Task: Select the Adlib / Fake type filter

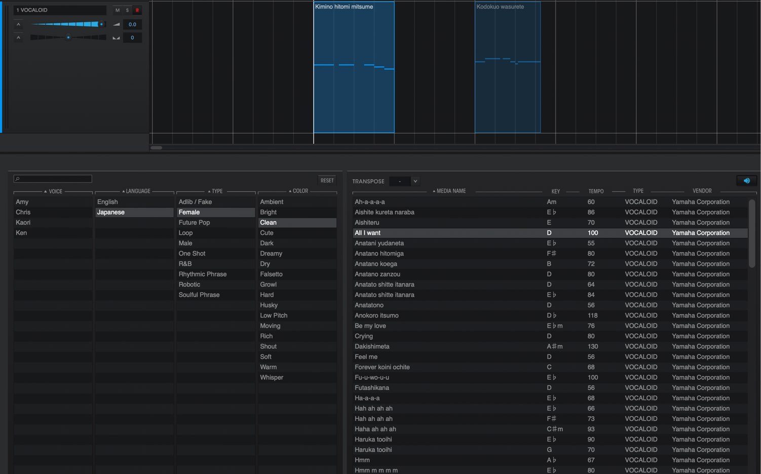Action: pos(216,202)
